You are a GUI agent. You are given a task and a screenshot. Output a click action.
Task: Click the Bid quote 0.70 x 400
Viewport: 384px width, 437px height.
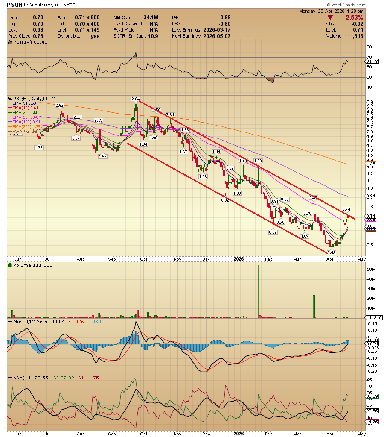point(87,23)
